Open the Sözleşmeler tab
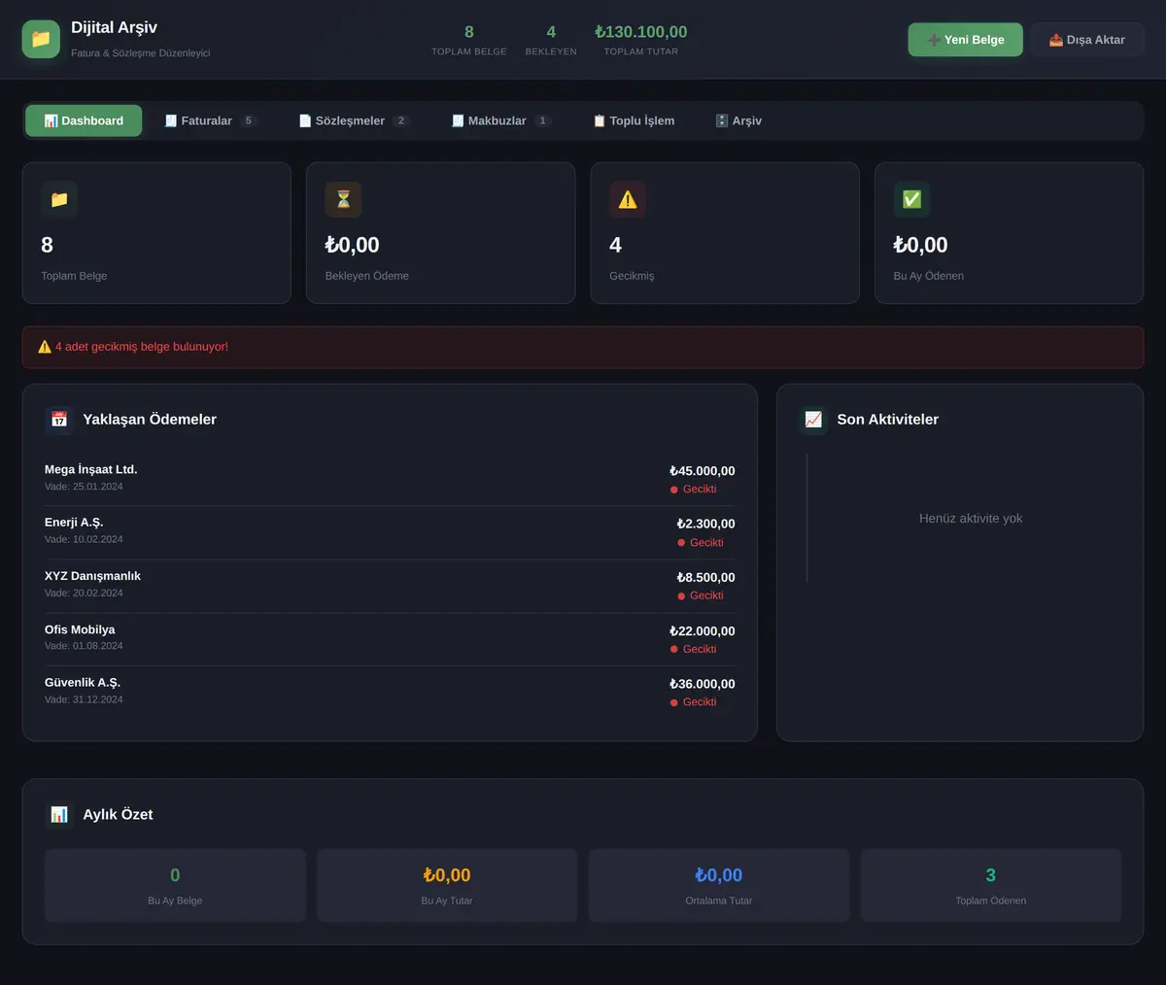 point(354,120)
